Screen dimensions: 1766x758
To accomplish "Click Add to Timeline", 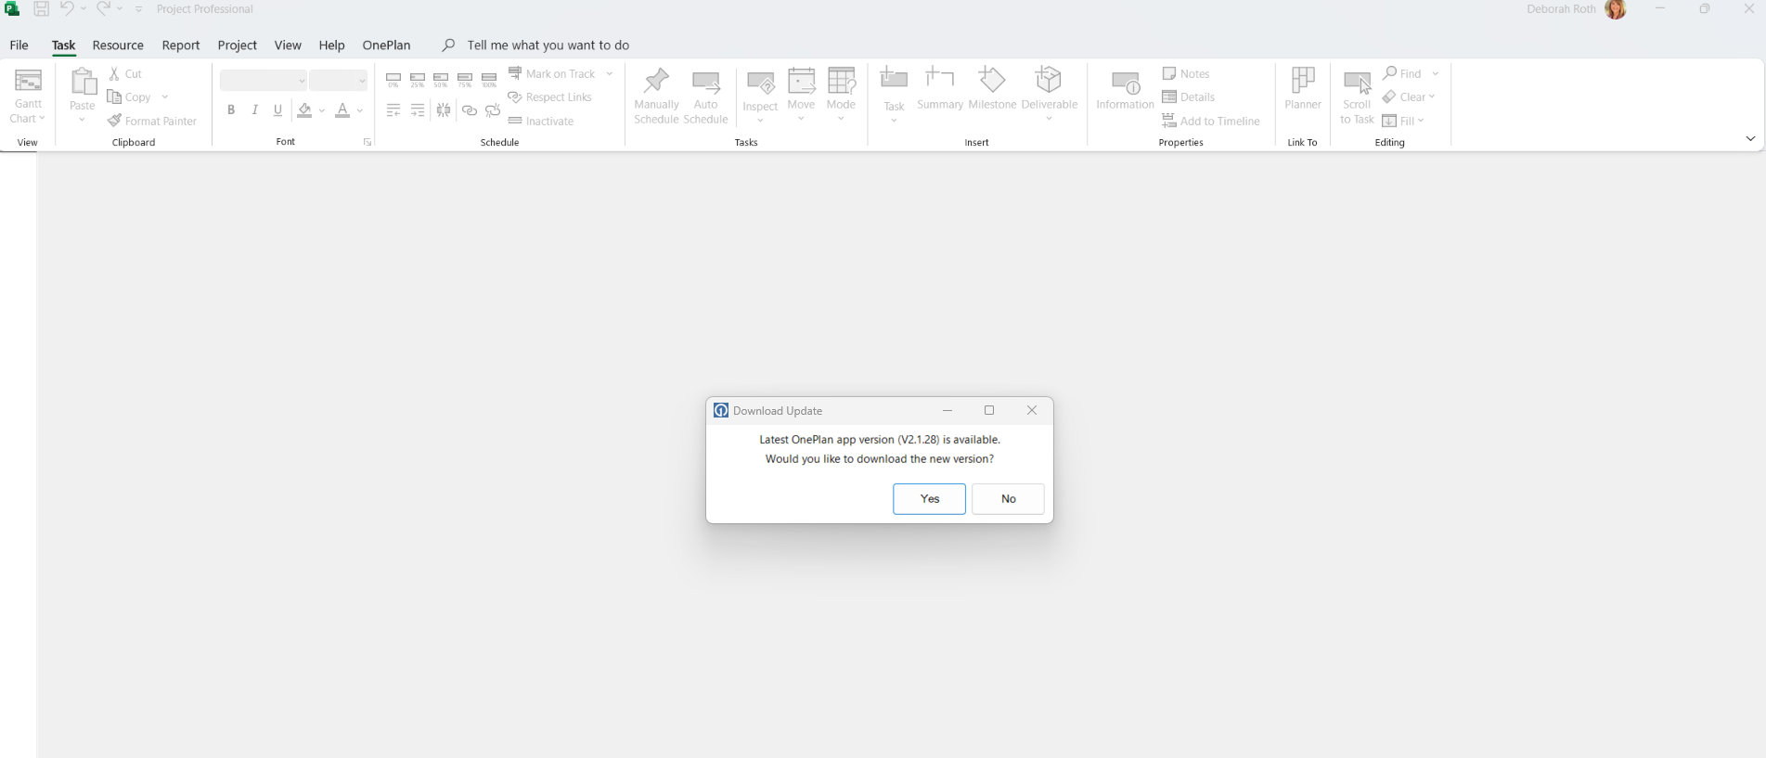I will point(1211,122).
